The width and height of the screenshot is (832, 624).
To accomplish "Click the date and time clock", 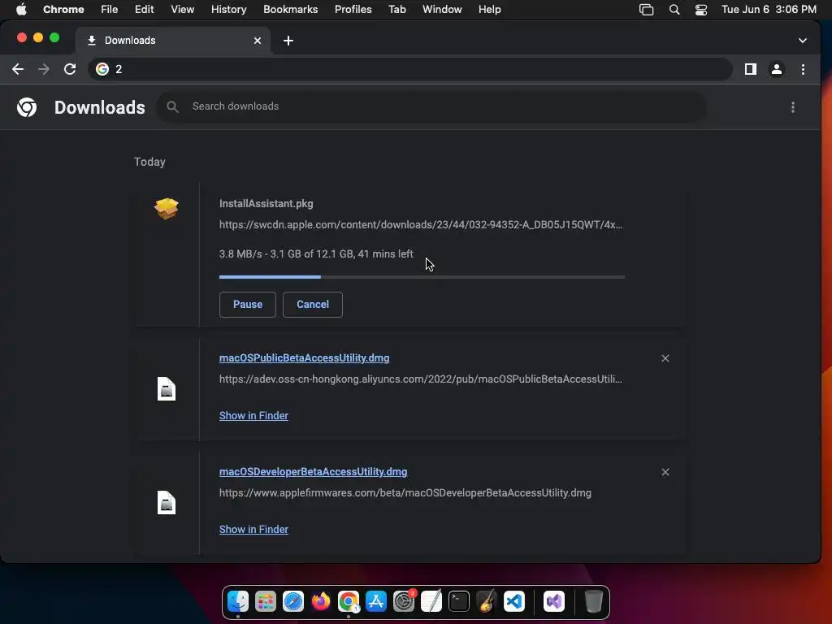I will point(769,10).
